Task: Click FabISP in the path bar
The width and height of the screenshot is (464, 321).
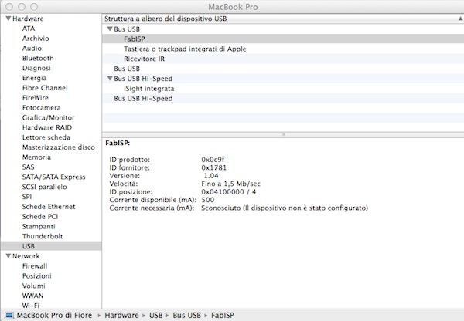Action: (223, 315)
